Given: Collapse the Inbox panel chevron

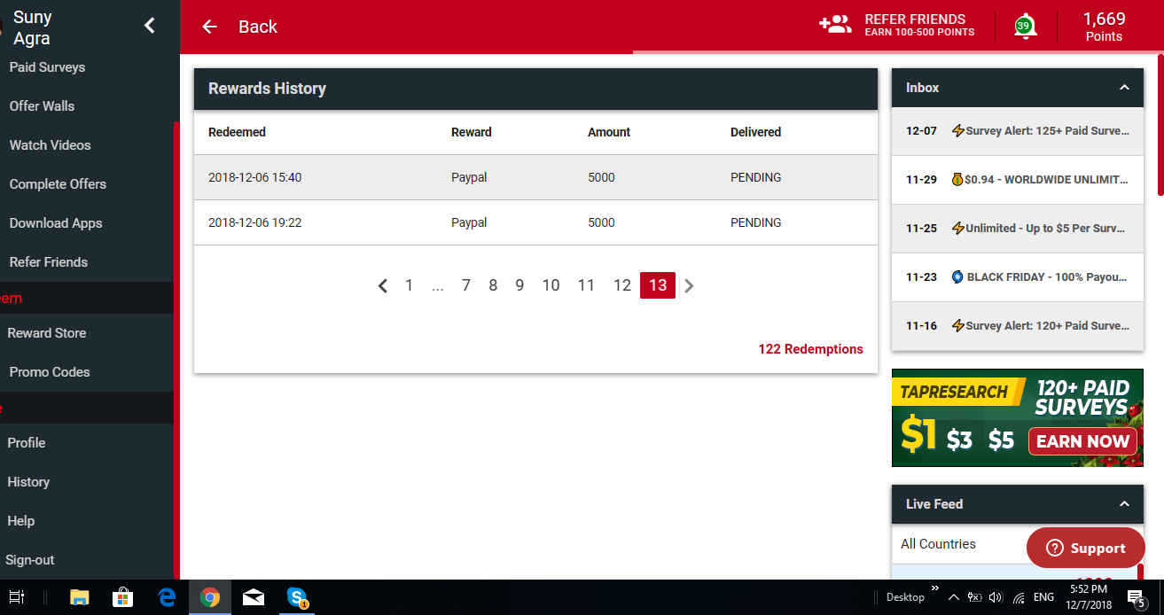Looking at the screenshot, I should coord(1124,88).
